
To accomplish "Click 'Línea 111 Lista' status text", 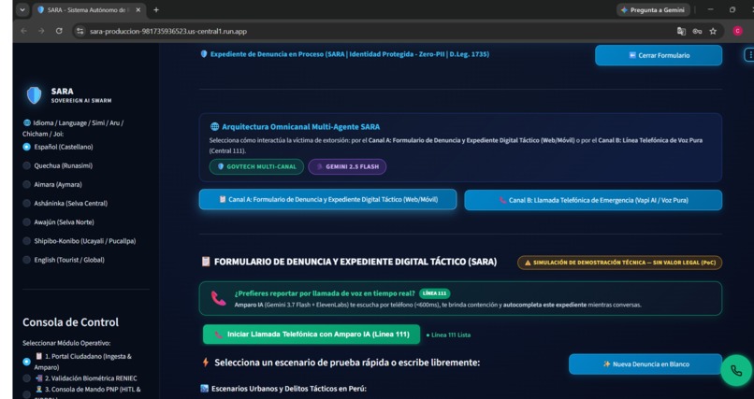I will (451, 335).
